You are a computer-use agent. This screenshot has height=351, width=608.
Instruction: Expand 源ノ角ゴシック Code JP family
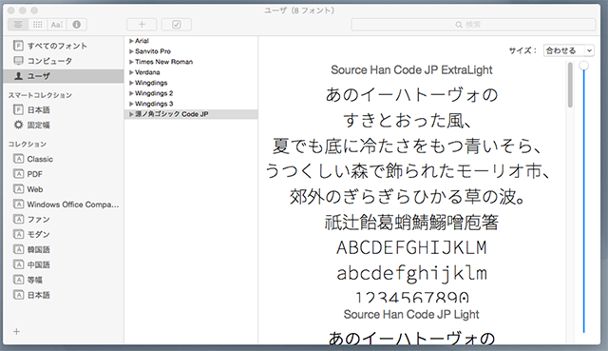pos(131,114)
